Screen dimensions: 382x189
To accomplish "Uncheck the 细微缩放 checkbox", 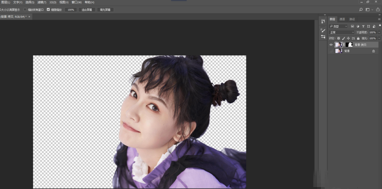I will coord(48,10).
